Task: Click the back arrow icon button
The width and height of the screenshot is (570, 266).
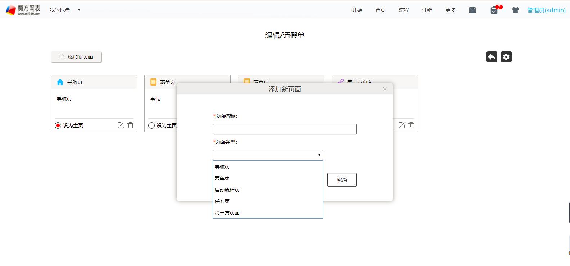Action: (x=492, y=57)
